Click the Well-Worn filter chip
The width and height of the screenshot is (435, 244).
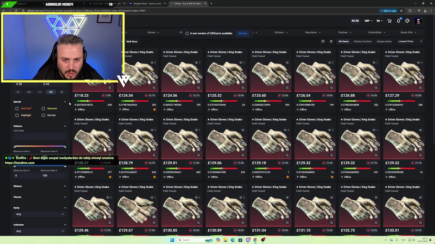coord(132,42)
